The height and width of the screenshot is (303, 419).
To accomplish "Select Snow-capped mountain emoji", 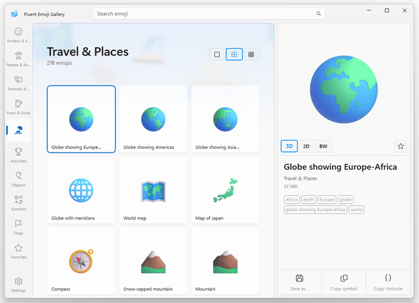I will tap(153, 261).
